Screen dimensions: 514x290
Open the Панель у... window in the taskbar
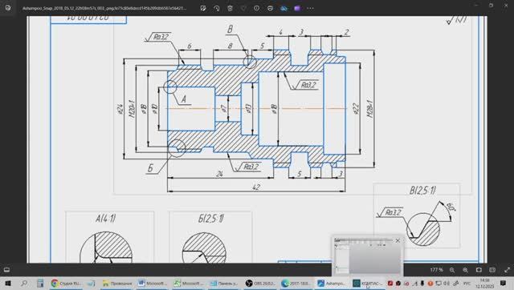point(224,283)
